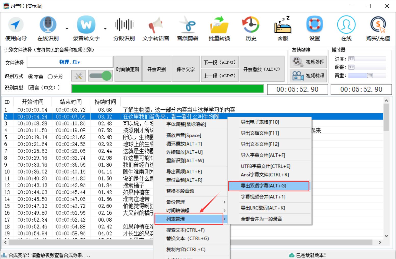Image resolution: width=396 pixels, height=259 pixels.
Task: Open 录音转文字 tool
Action: tap(86, 28)
